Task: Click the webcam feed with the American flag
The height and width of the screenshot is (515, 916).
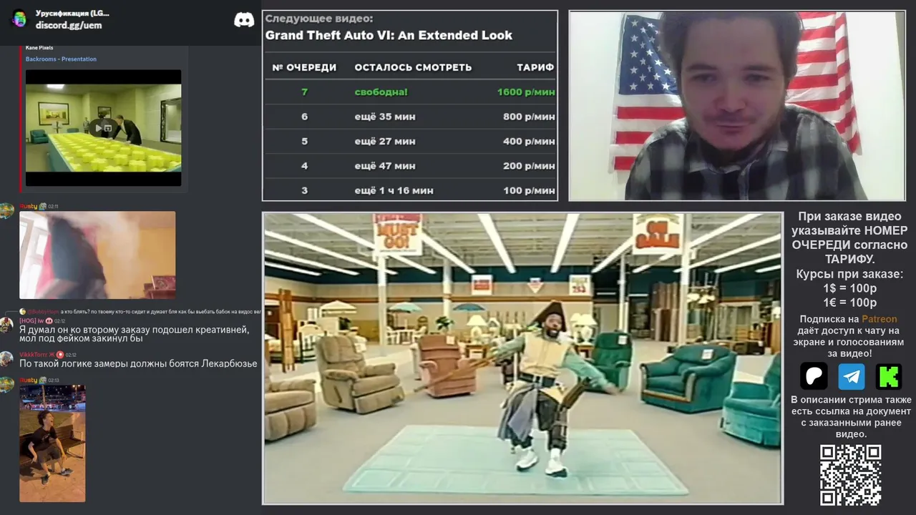Action: (736, 105)
